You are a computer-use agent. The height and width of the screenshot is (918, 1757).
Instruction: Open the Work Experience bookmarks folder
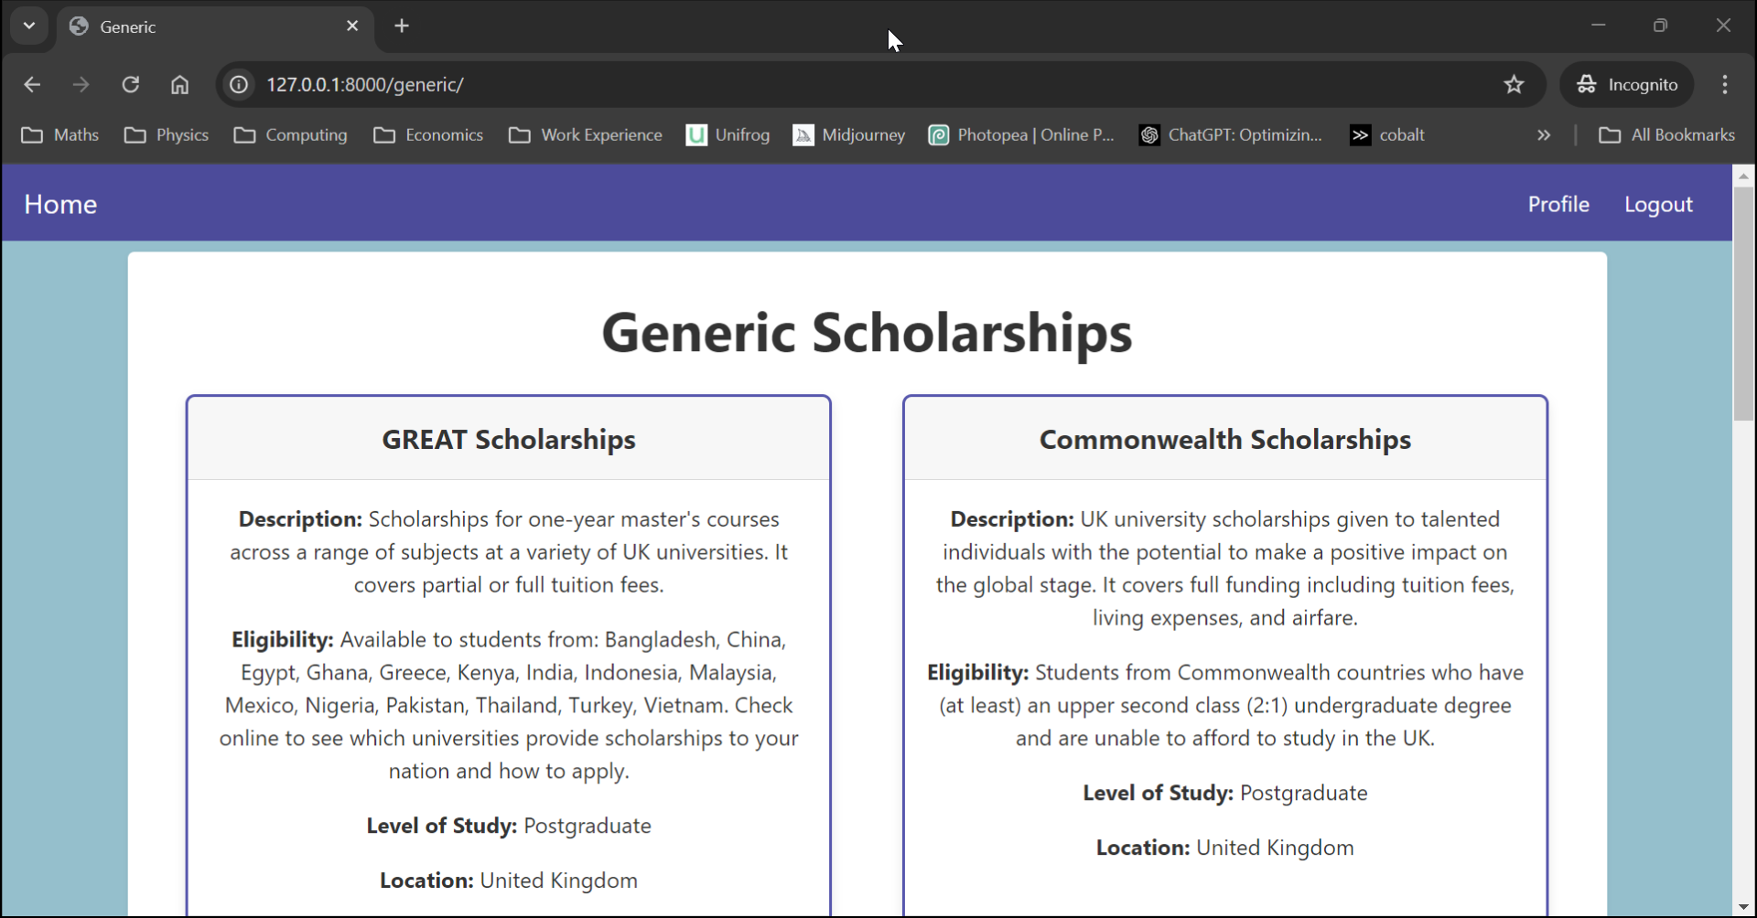click(x=586, y=135)
